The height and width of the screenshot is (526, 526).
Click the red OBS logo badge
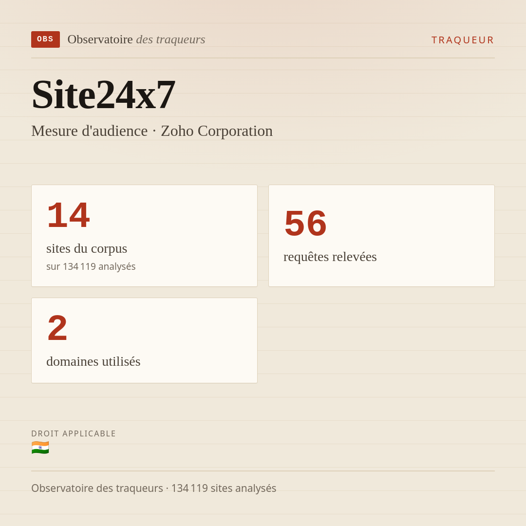click(45, 39)
